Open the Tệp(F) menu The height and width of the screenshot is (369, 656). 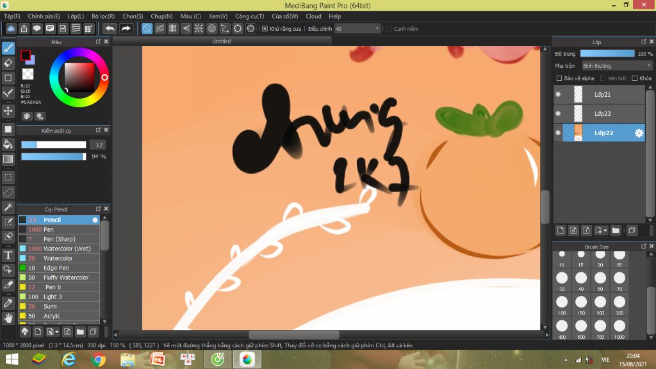pos(12,16)
